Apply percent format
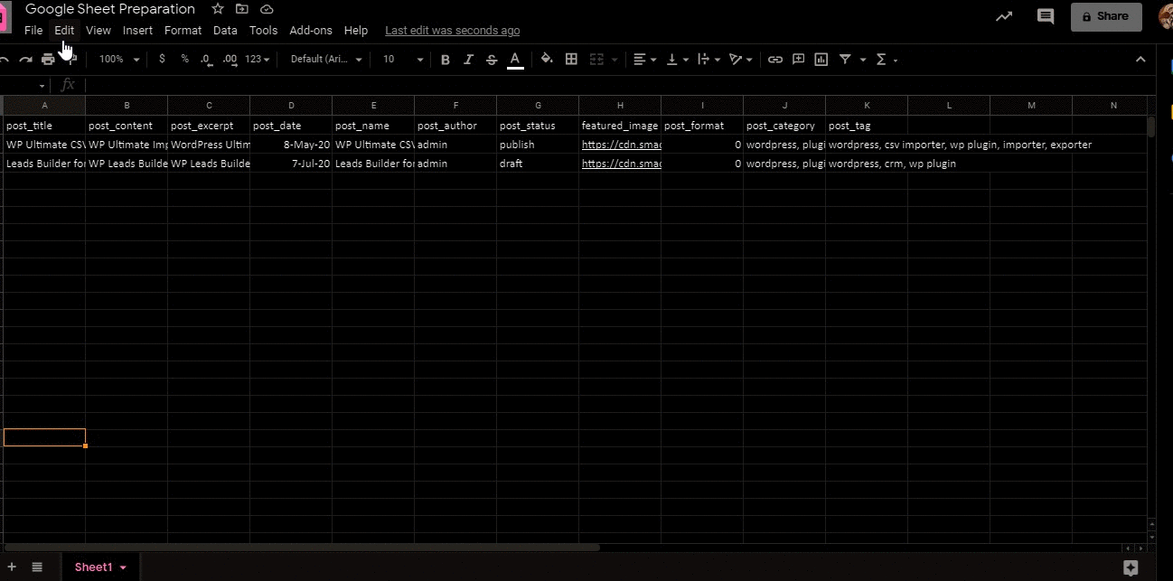The image size is (1173, 581). tap(184, 59)
